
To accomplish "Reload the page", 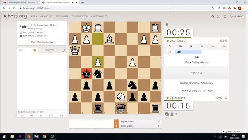I will [14, 8].
